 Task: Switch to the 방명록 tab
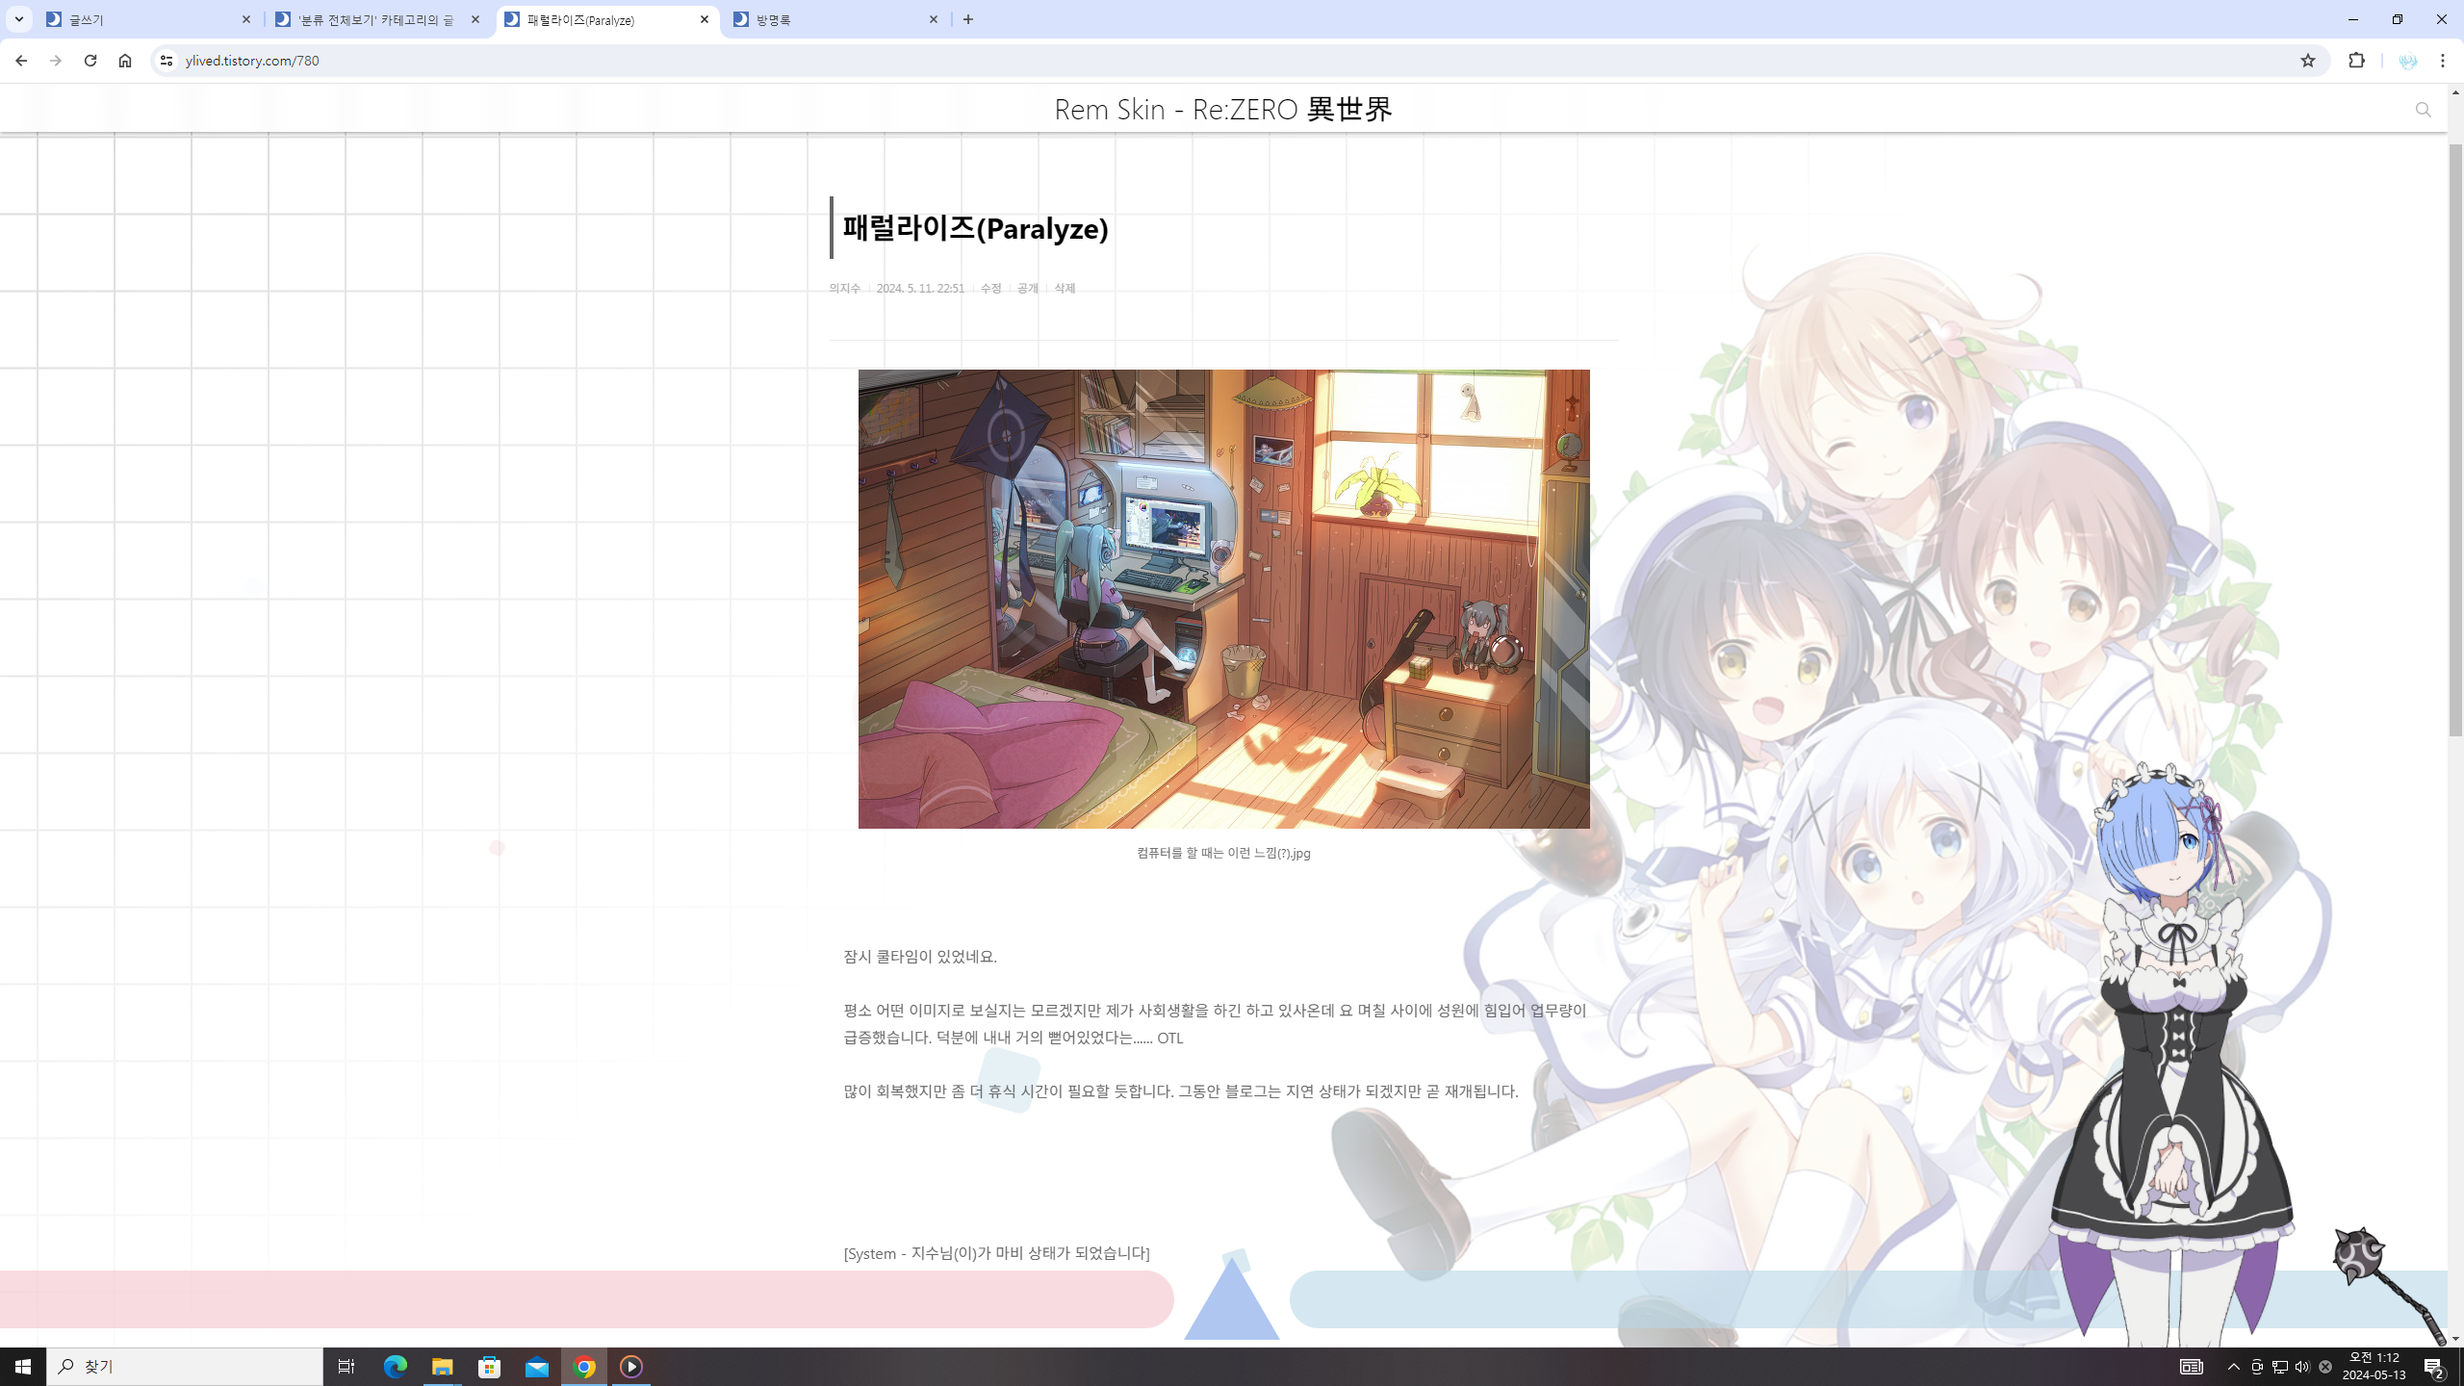coord(828,19)
